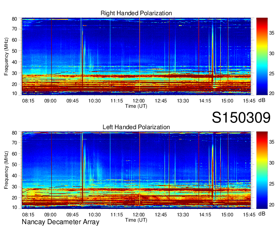279x227 pixels.
Task: Click the 15:45 time tick of Left Handed plot
Action: tap(249, 215)
